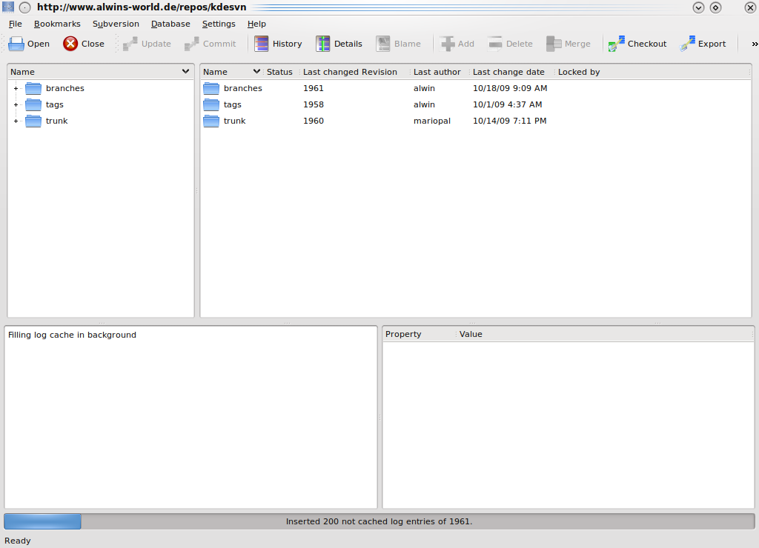Click the Checkout toolbar icon
The image size is (759, 548).
(617, 44)
